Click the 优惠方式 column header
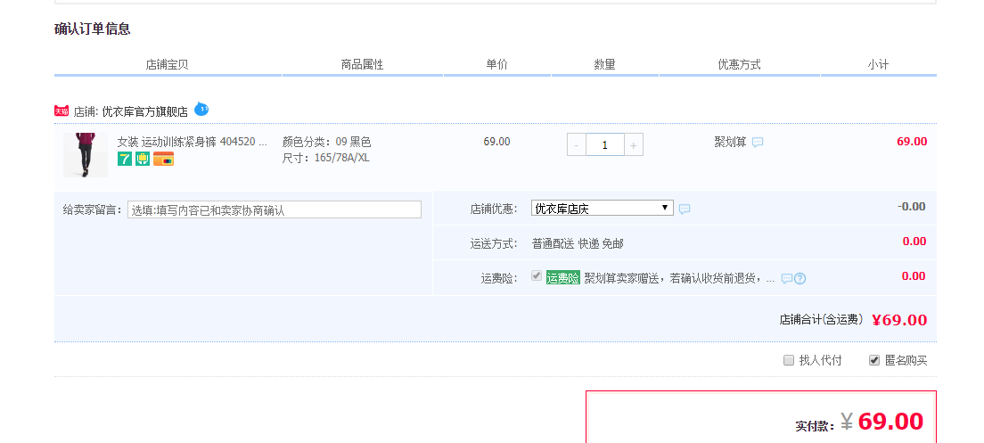 tap(739, 64)
